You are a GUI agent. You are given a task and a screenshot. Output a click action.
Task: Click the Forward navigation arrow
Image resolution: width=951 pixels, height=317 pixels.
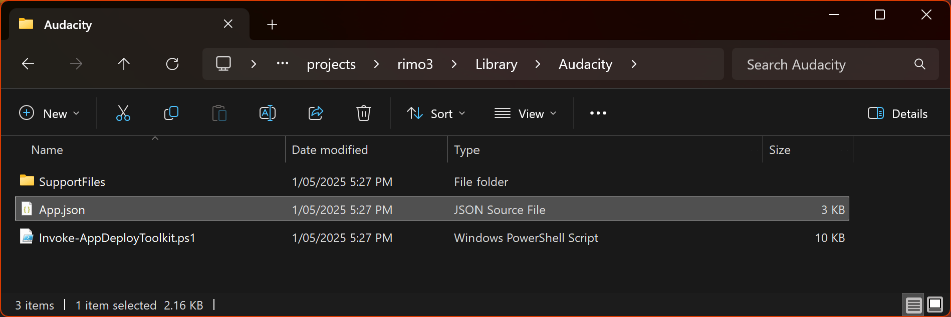point(76,63)
